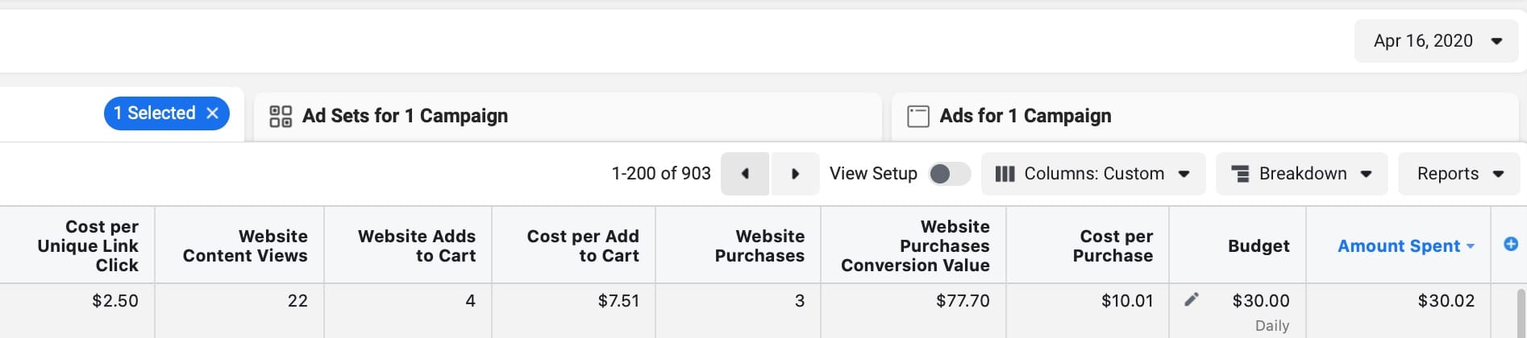This screenshot has height=338, width=1527.
Task: Click the X on the 1 Selected badge
Action: (x=213, y=113)
